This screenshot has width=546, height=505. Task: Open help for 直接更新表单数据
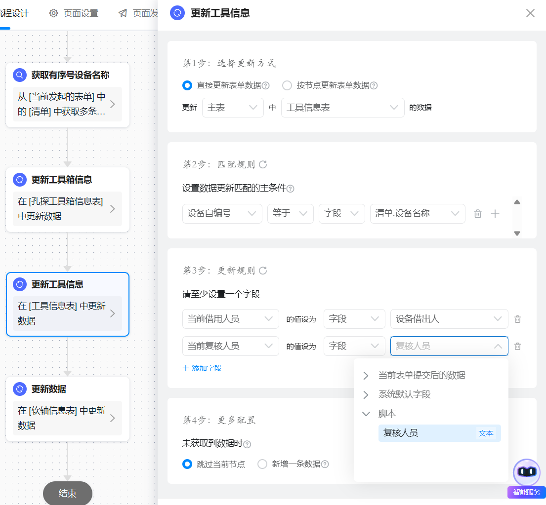pos(265,85)
